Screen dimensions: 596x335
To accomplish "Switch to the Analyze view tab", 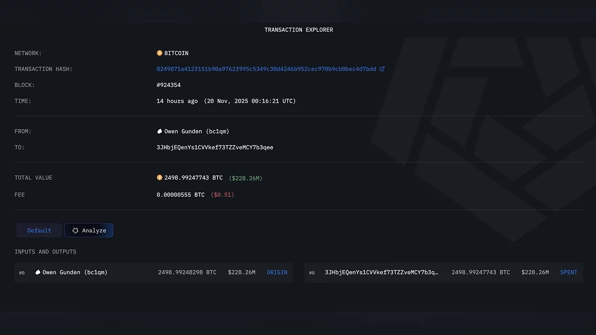I will point(88,230).
